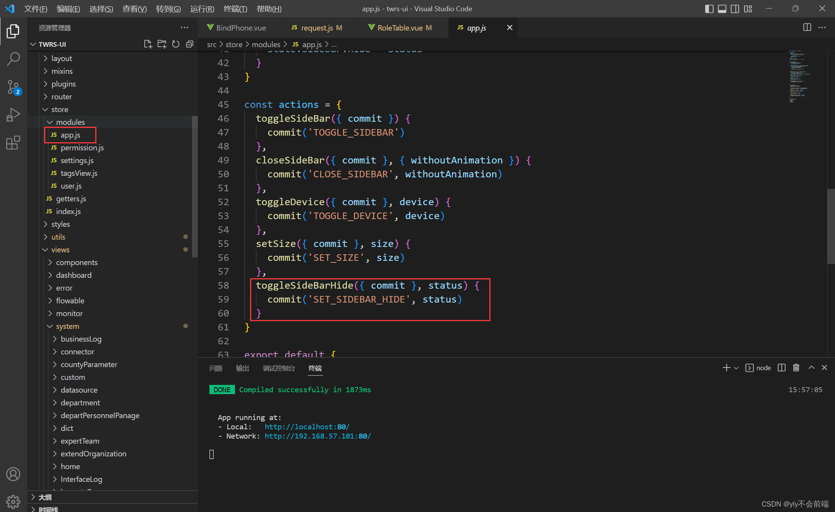Open the Extensions view
Screen dimensions: 835x512
click(x=13, y=143)
